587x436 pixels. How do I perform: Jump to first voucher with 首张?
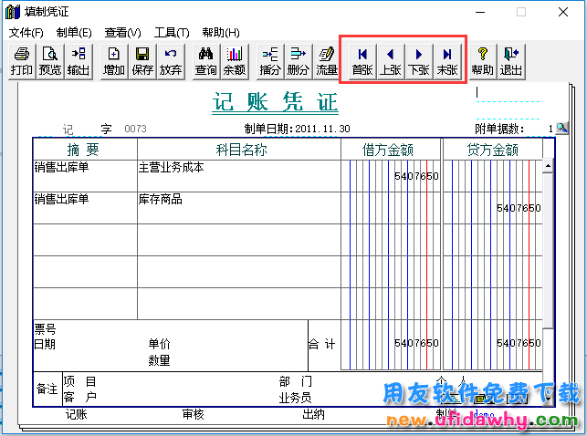(x=362, y=61)
